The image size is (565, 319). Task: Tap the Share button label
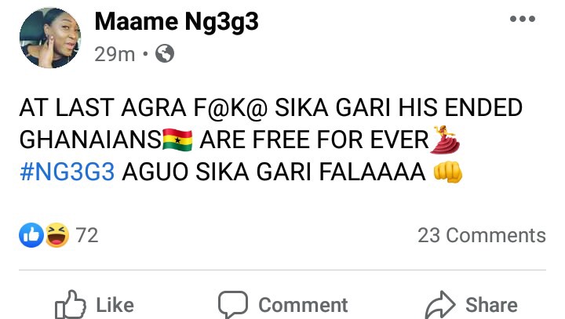tap(491, 306)
